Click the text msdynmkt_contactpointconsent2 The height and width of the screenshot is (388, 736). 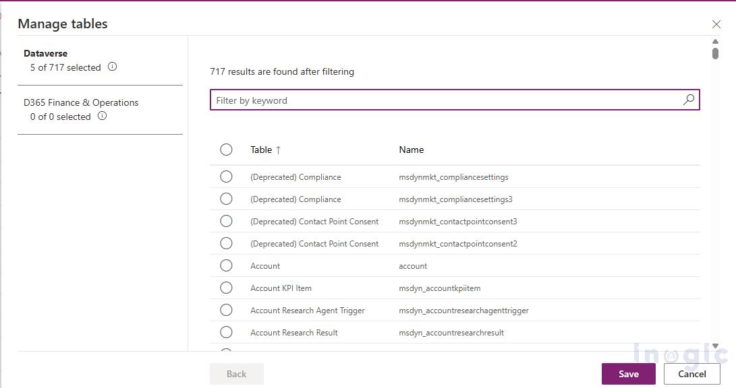tap(458, 244)
